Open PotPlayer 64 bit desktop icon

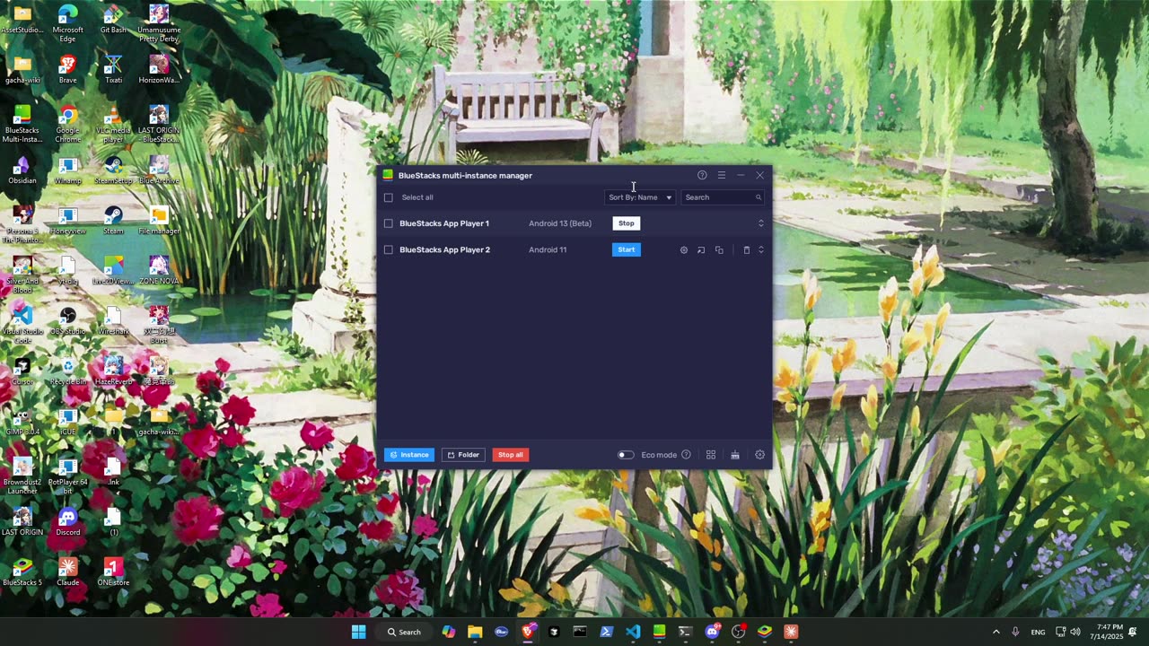tap(68, 476)
